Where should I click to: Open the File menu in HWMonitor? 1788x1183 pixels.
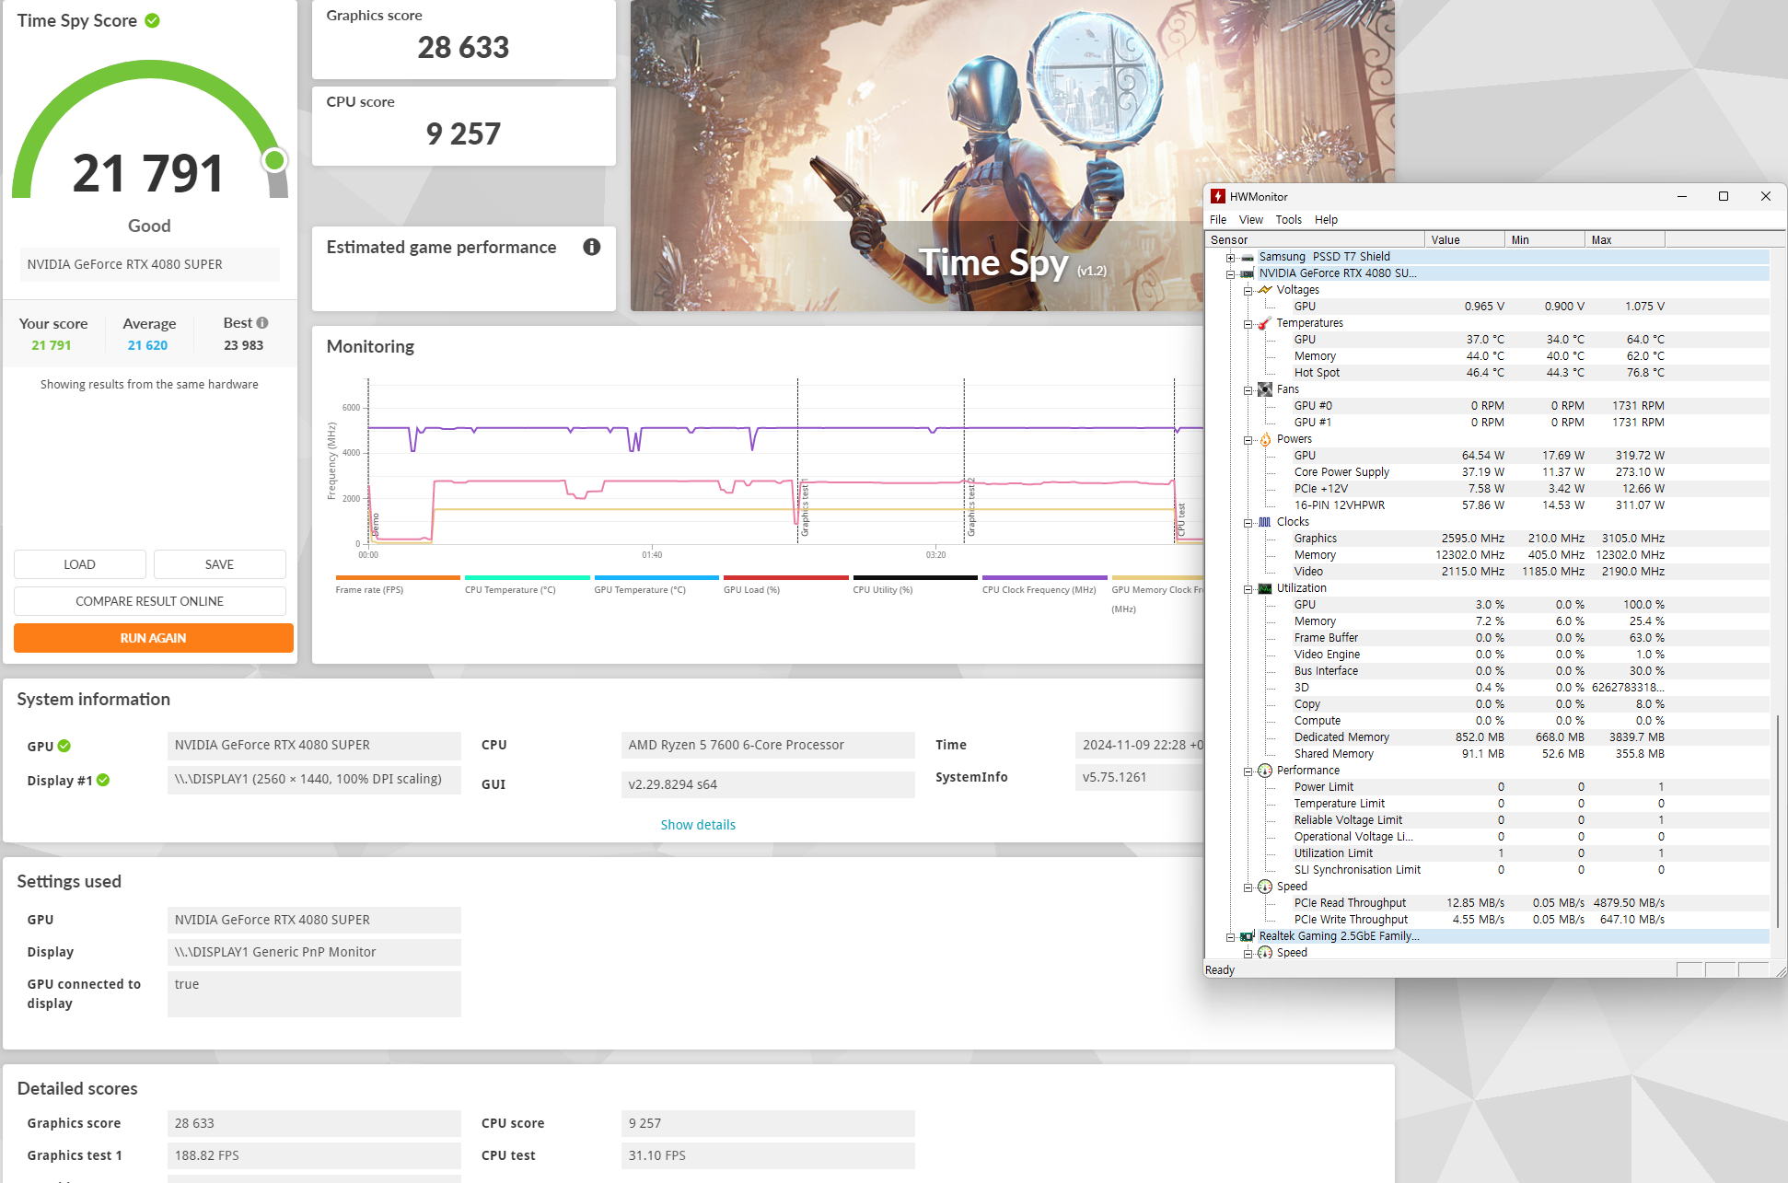tap(1218, 219)
